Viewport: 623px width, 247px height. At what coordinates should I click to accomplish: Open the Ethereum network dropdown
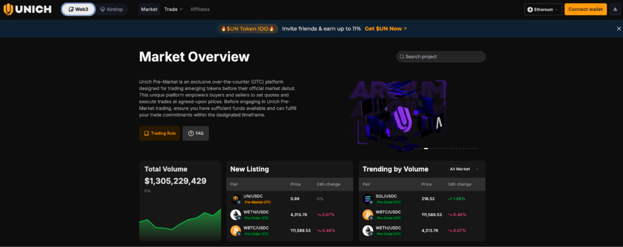tap(543, 9)
